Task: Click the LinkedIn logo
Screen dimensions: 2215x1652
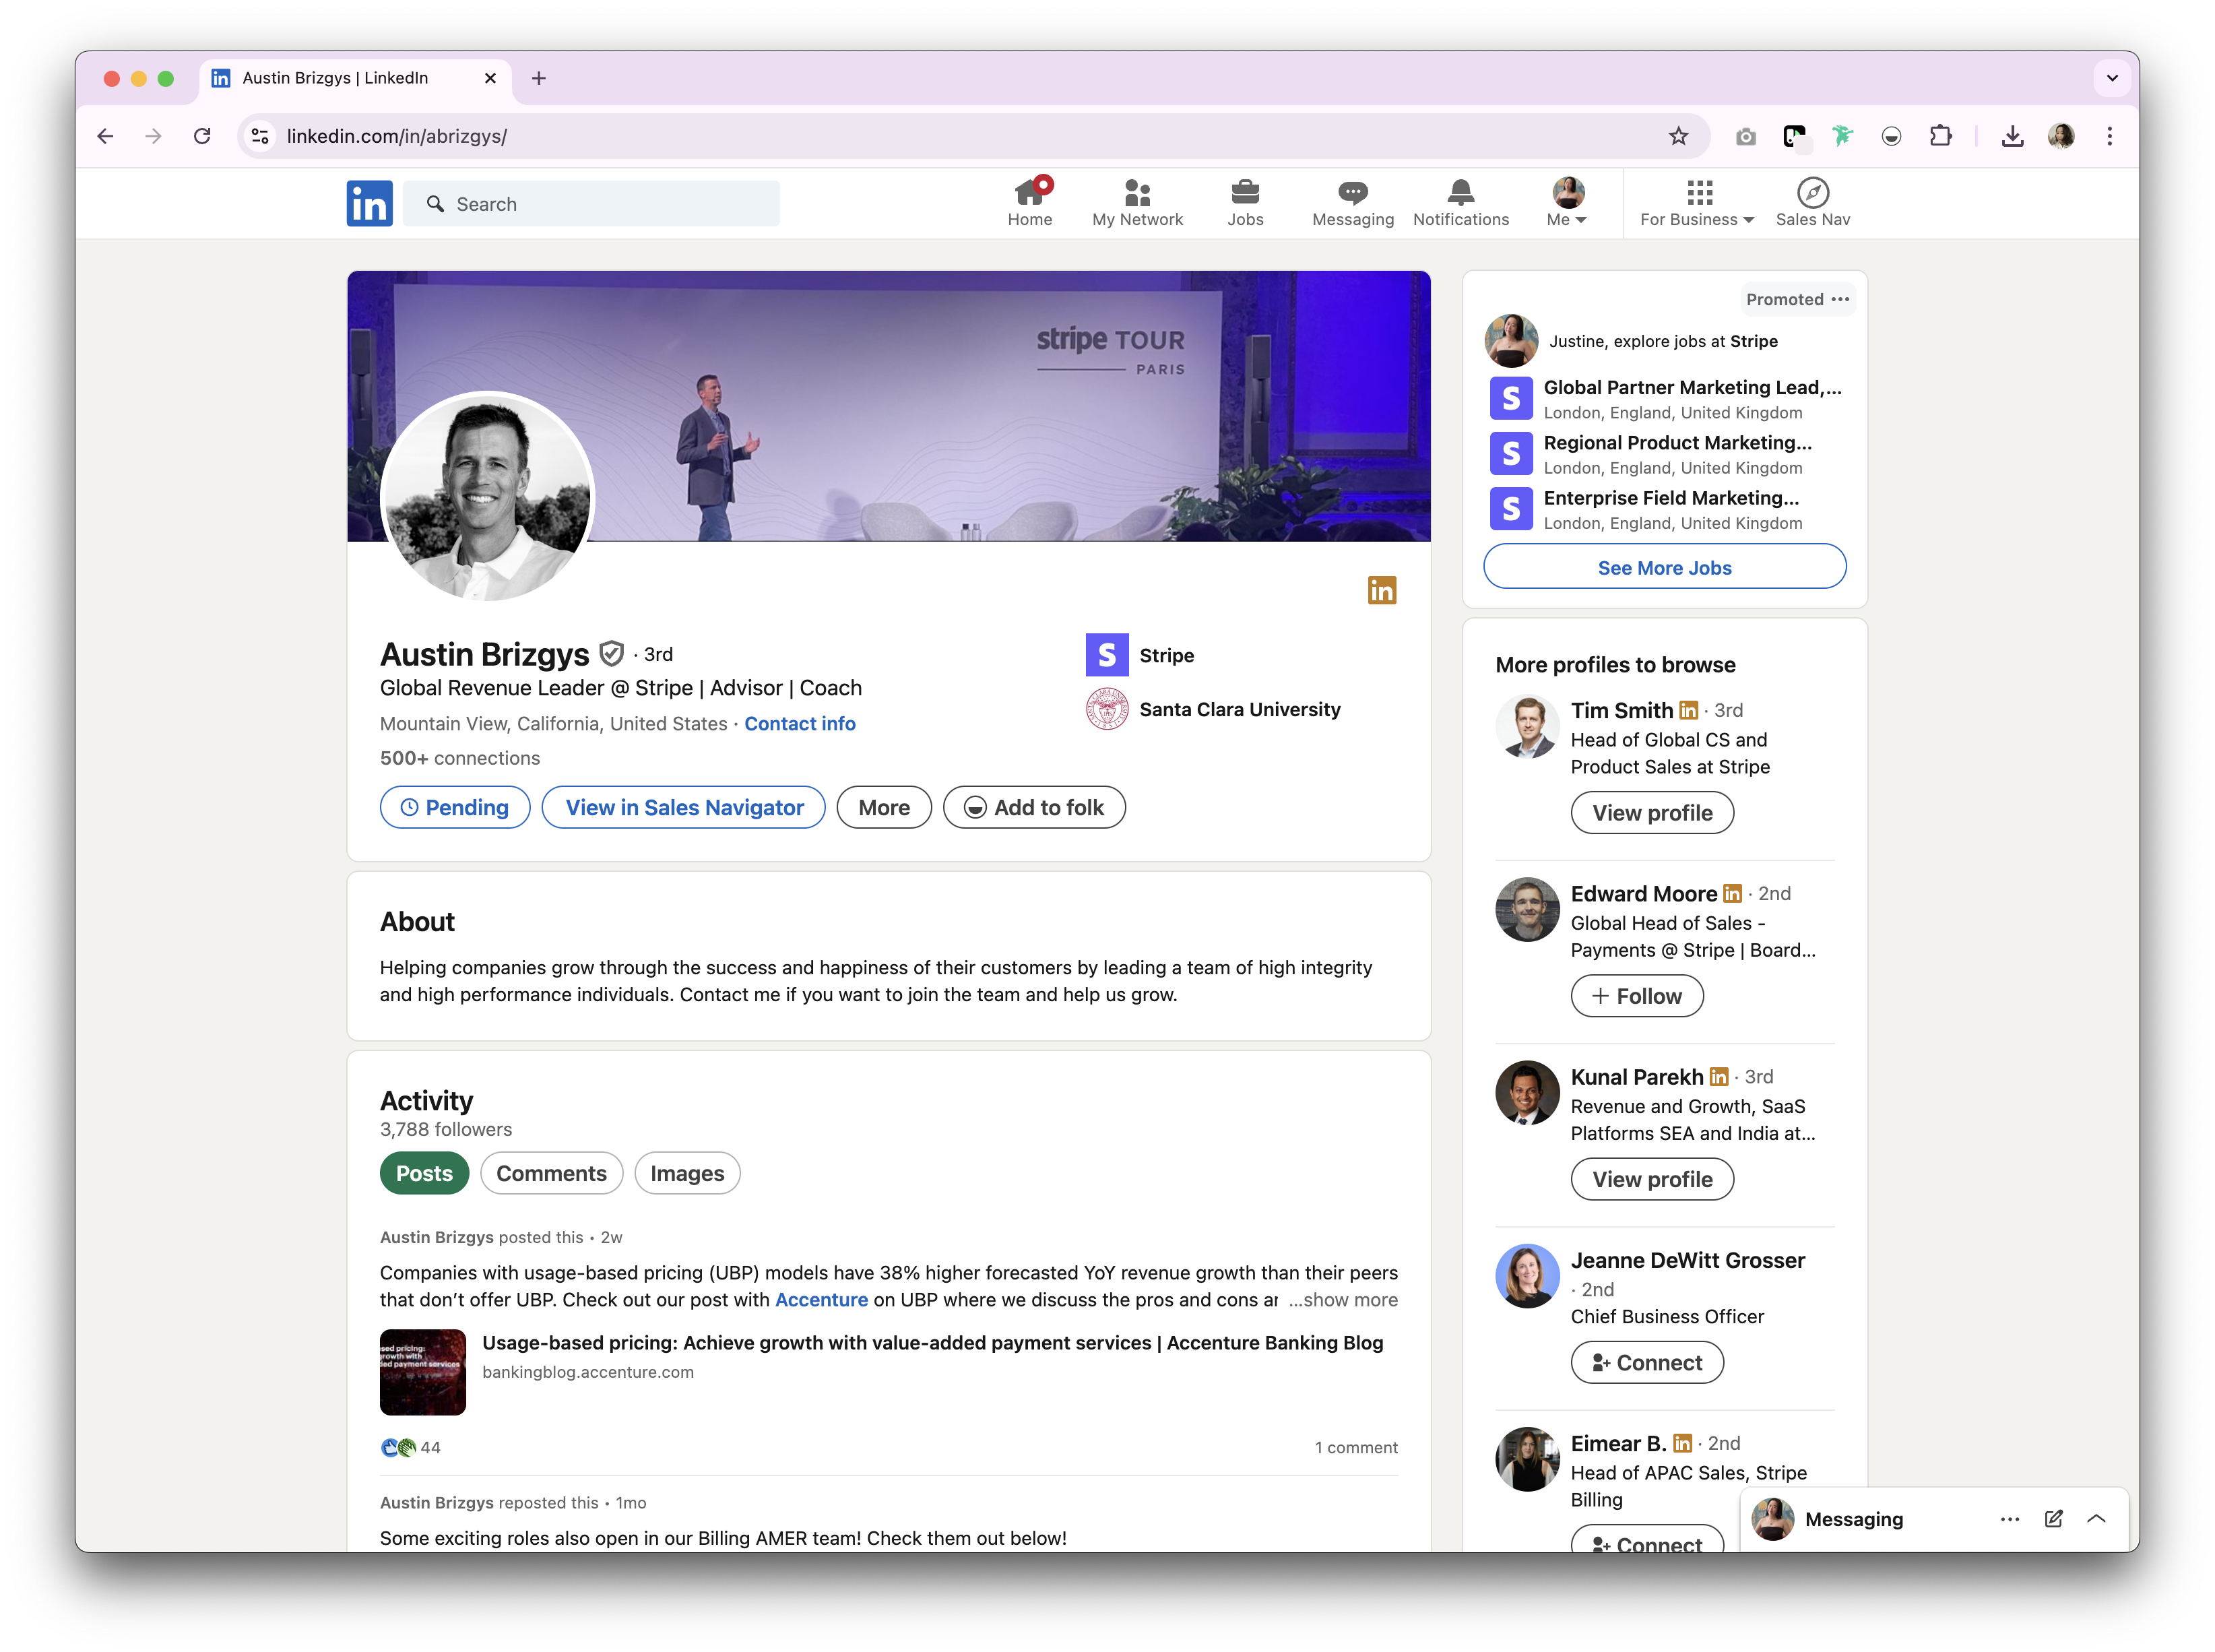Action: click(369, 204)
